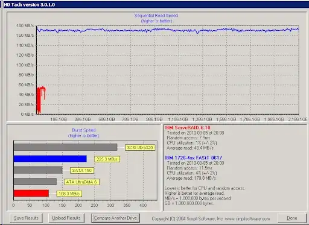Click the Random access: 7.9ms value

(x=188, y=138)
